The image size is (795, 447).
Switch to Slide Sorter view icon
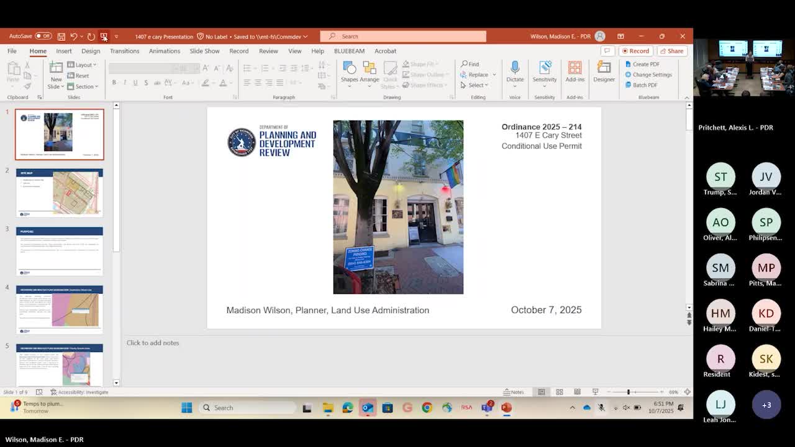pyautogui.click(x=559, y=392)
